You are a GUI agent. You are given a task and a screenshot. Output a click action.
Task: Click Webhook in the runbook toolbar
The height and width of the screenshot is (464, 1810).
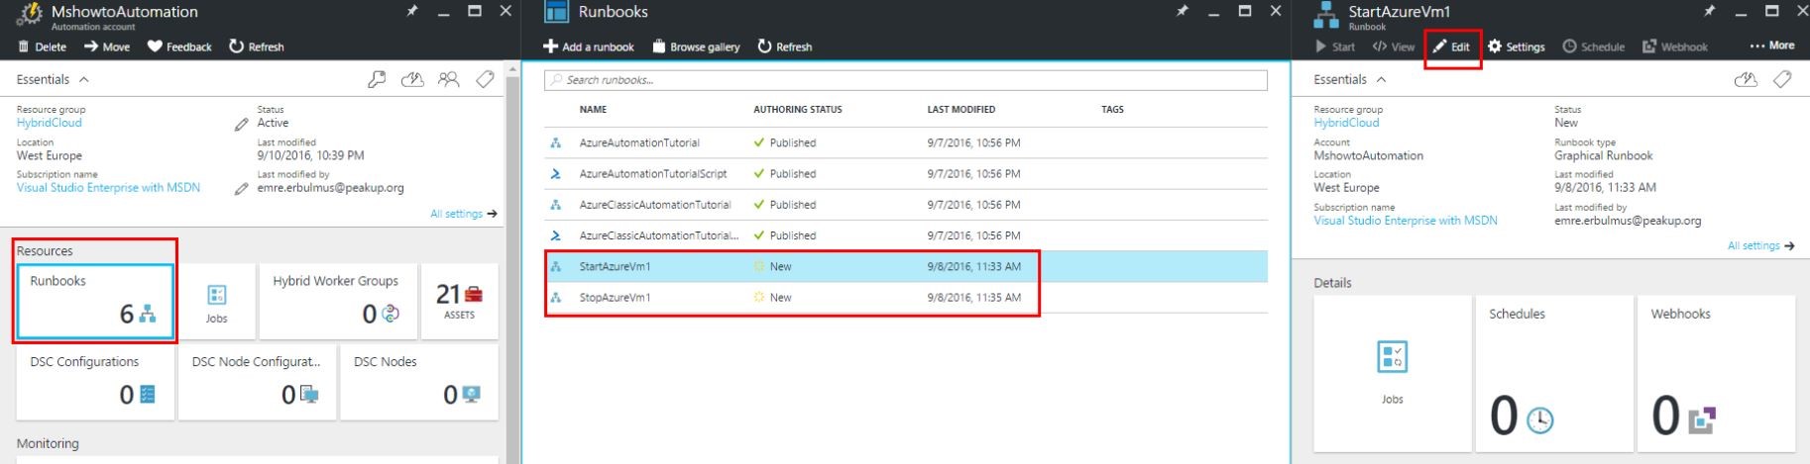pos(1675,46)
